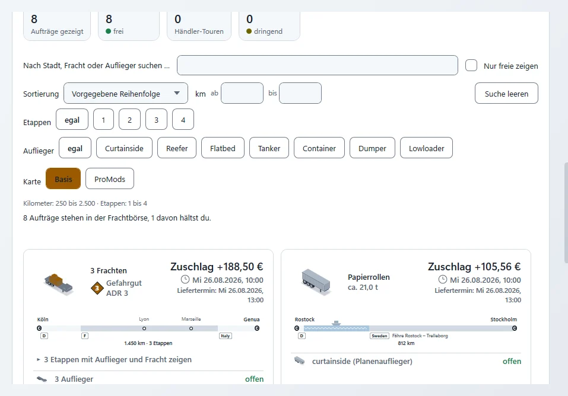Viewport: 568px width, 396px height.
Task: Click the Marseille waypoint marker
Action: tap(191, 328)
